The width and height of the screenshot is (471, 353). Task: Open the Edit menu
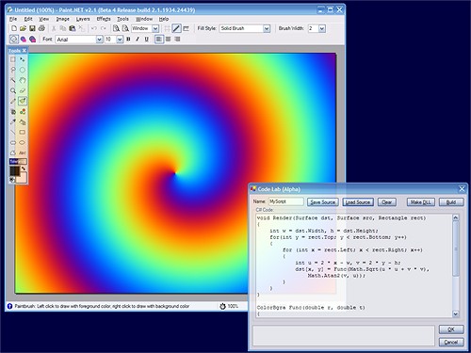[28, 19]
